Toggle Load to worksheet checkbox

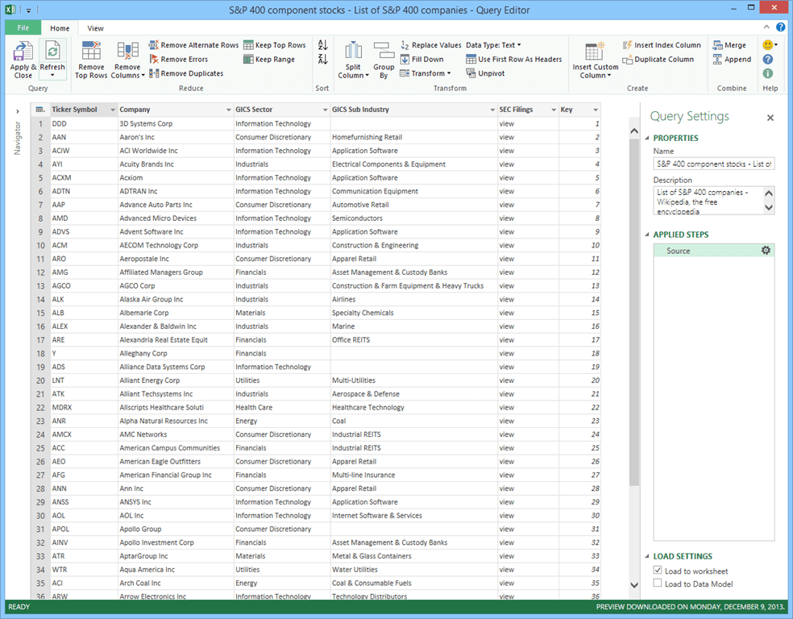click(658, 570)
